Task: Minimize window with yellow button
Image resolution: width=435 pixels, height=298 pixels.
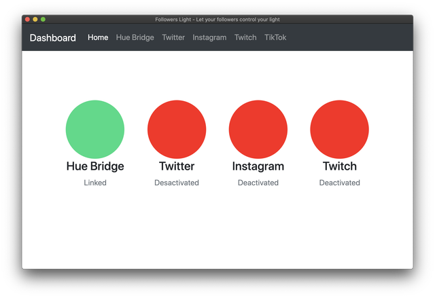Action: (x=35, y=19)
